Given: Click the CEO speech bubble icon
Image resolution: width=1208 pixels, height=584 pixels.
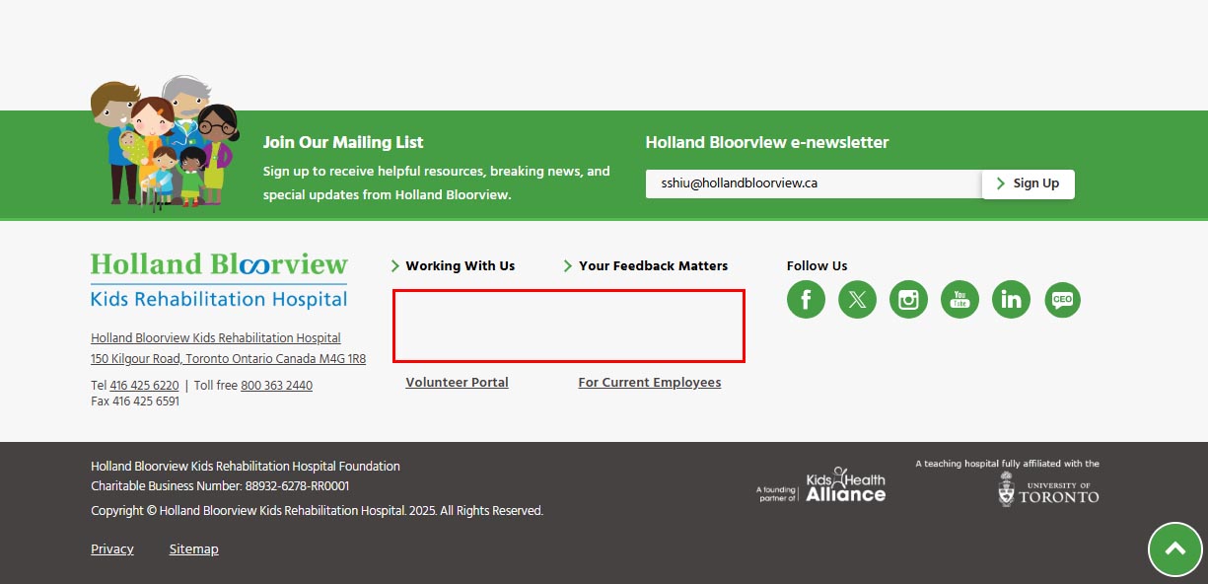Looking at the screenshot, I should pyautogui.click(x=1062, y=299).
